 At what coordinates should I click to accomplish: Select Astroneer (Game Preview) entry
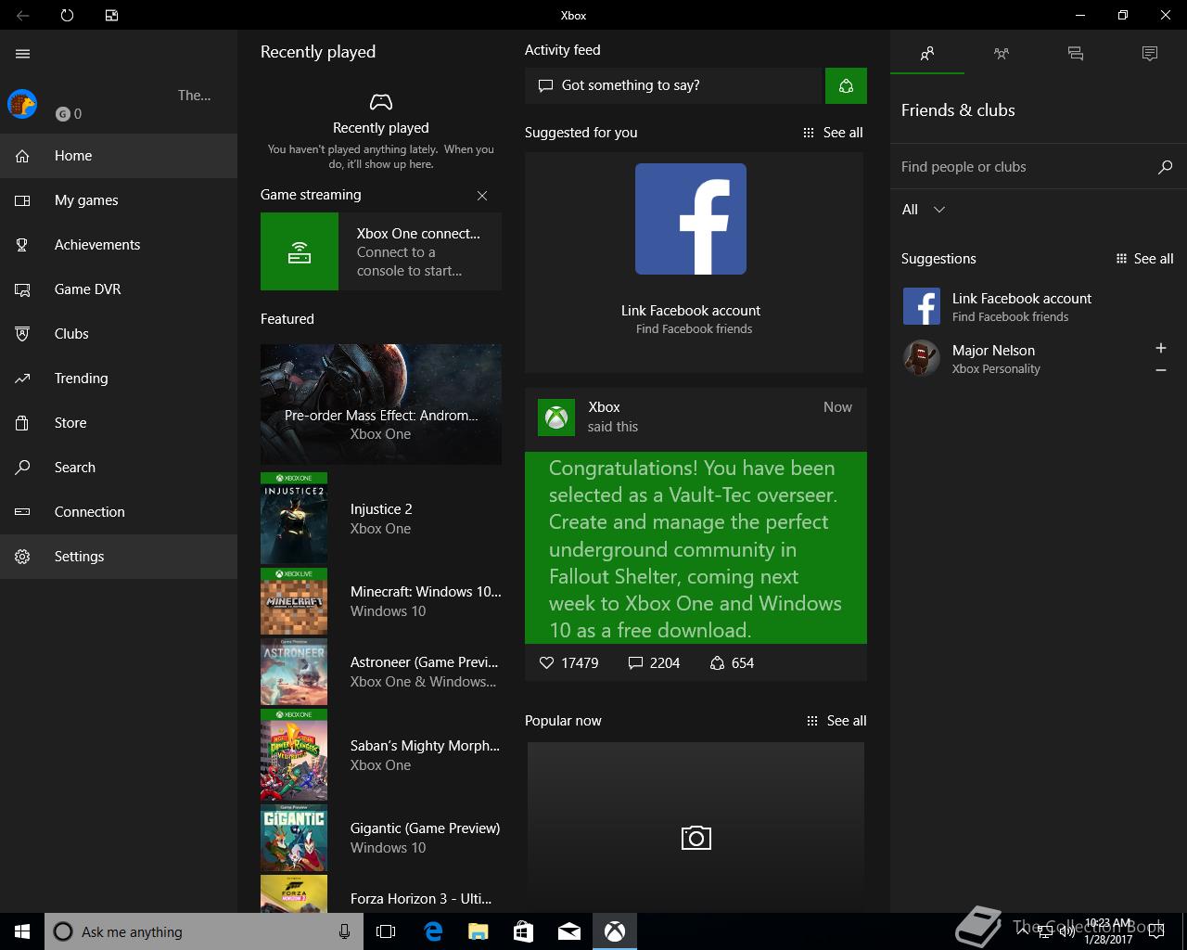(x=381, y=672)
